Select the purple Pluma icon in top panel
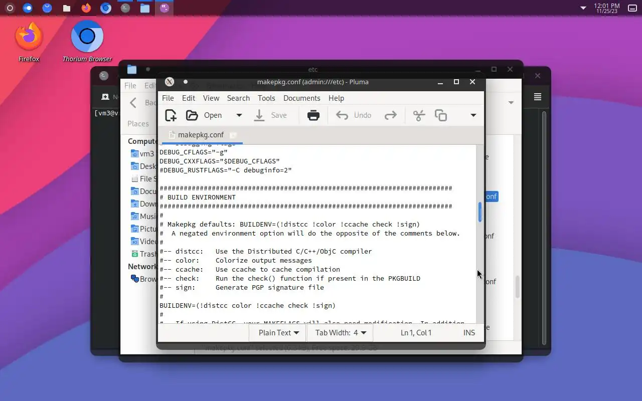The width and height of the screenshot is (642, 401). (x=164, y=8)
